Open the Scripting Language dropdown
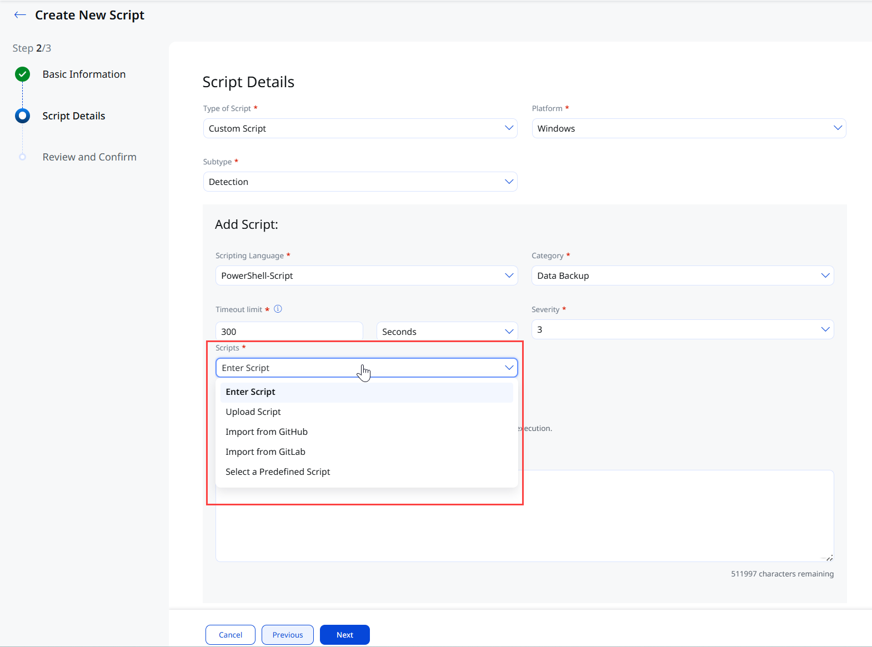 coord(367,275)
